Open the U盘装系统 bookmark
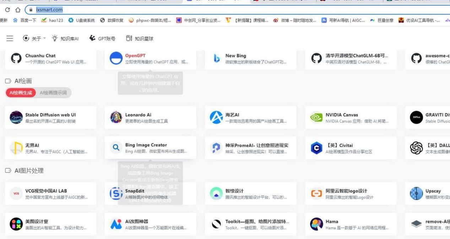Image resolution: width=450 pixels, height=239 pixels. coord(81,20)
